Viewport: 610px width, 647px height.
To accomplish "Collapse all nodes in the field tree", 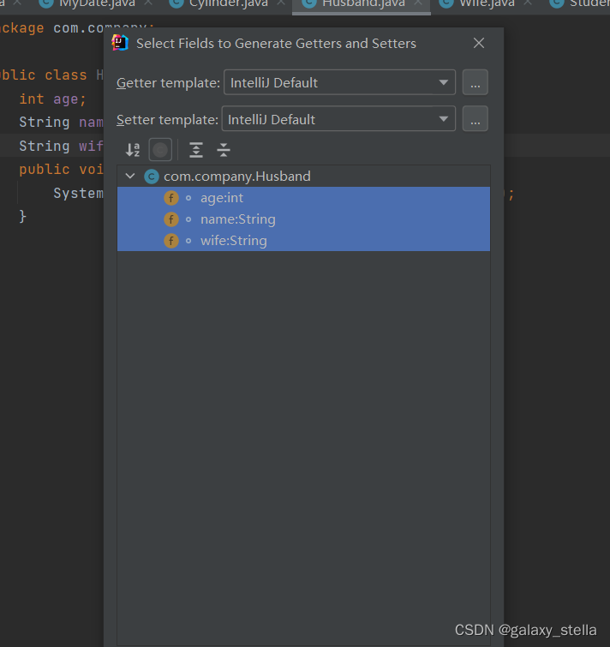I will point(224,150).
